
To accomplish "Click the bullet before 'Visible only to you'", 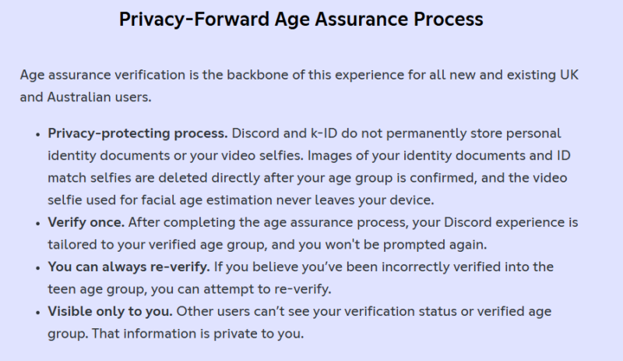I will click(37, 313).
